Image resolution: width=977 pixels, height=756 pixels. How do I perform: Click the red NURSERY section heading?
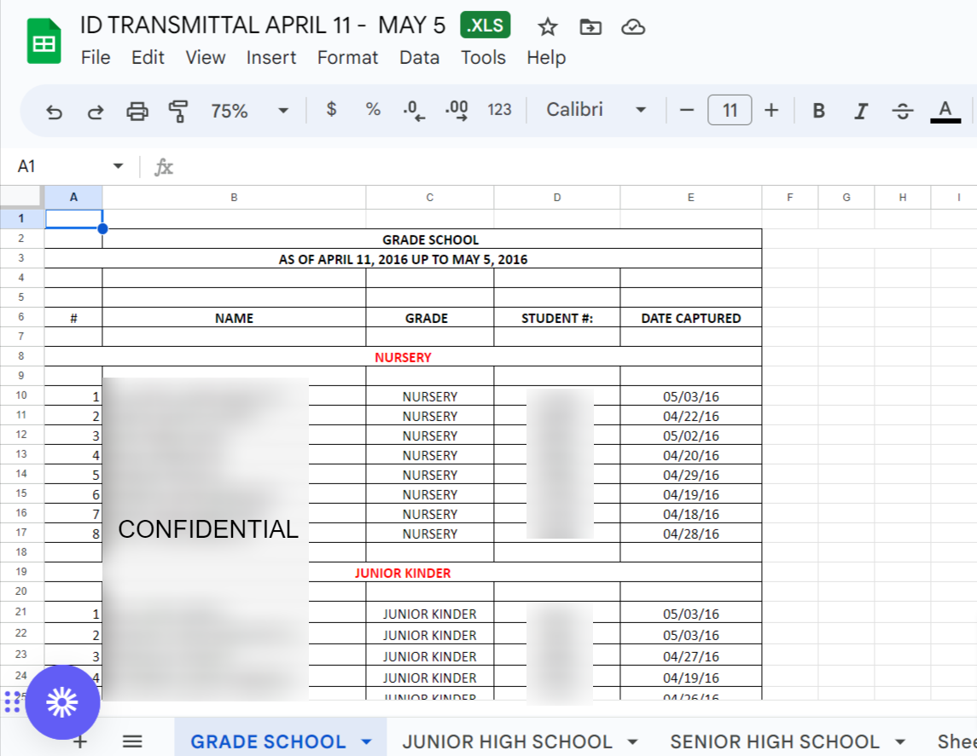pyautogui.click(x=403, y=357)
